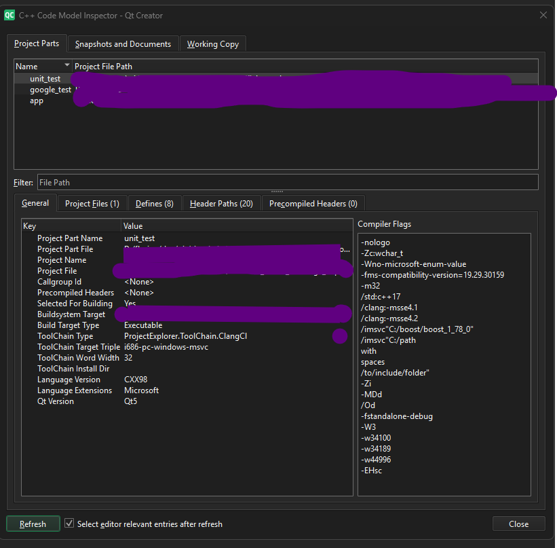This screenshot has height=548, width=557.
Task: Select the Selected For Building row
Action: click(x=187, y=304)
